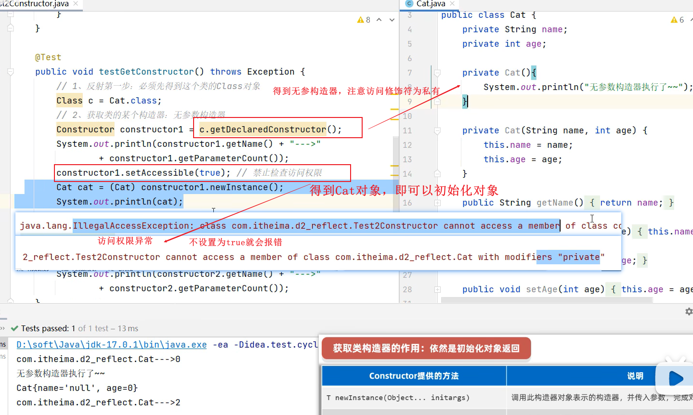693x415 pixels.
Task: Click the fold end marker on line 9
Action: tap(437, 102)
